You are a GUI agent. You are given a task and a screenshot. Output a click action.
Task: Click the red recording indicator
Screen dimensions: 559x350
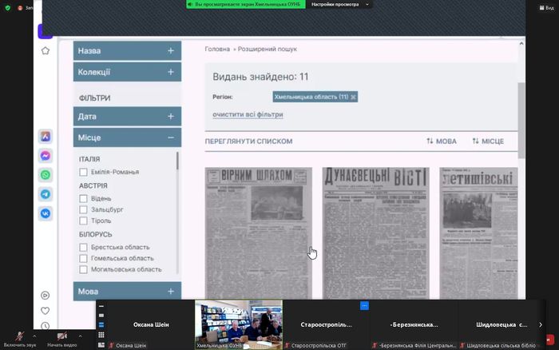[x=20, y=7]
